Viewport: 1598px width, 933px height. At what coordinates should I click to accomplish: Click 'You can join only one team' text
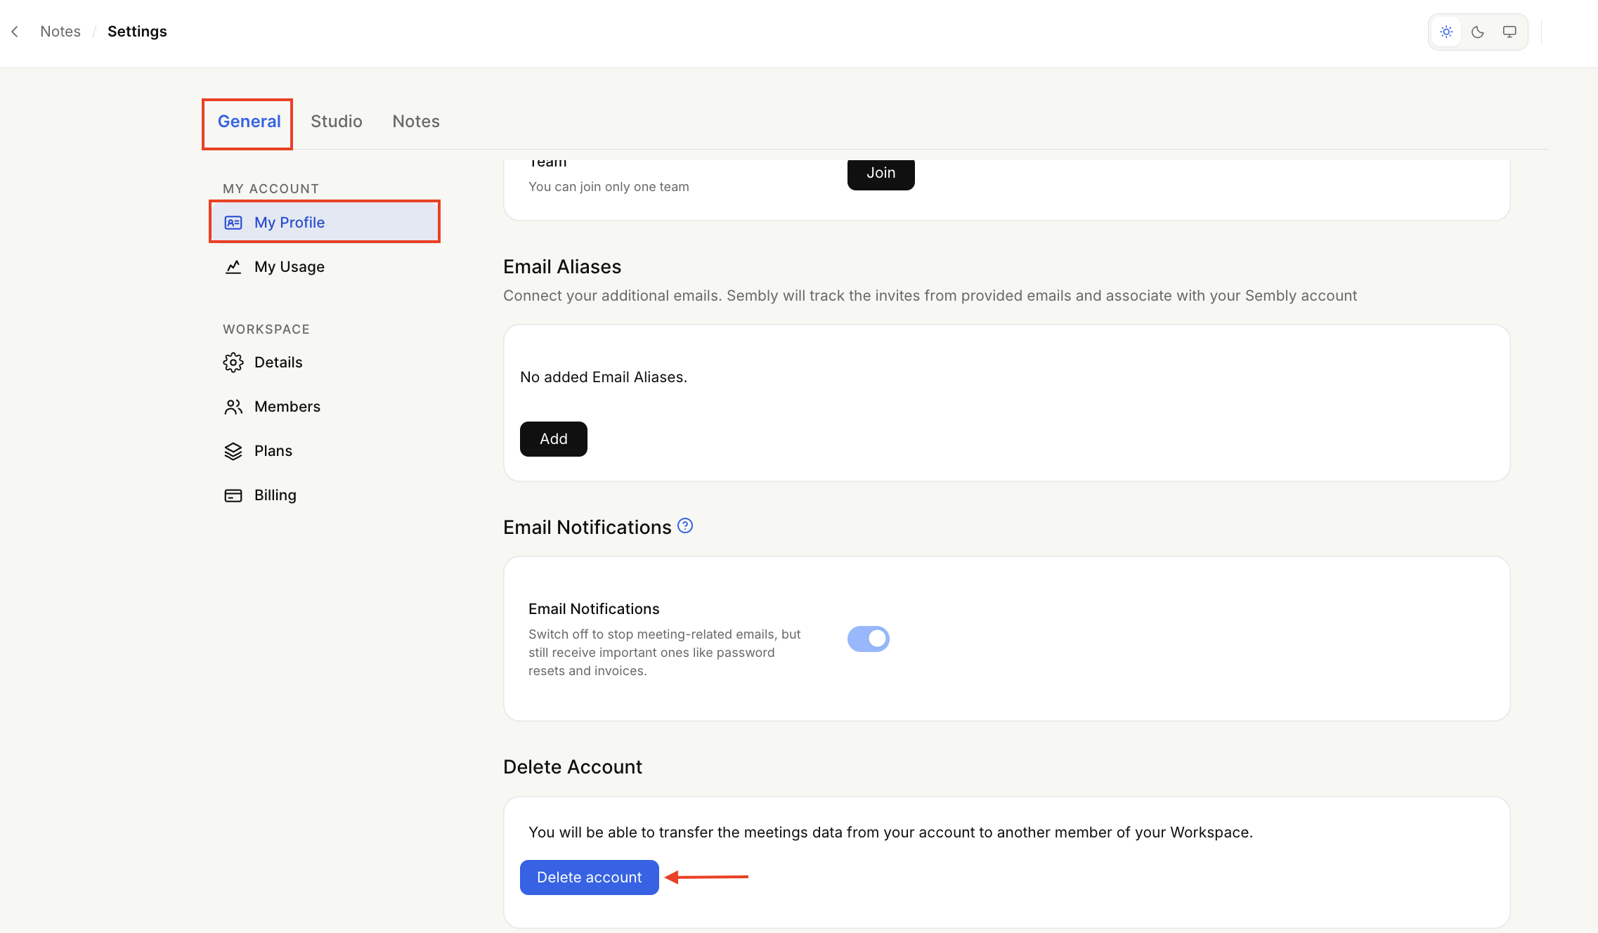[609, 187]
